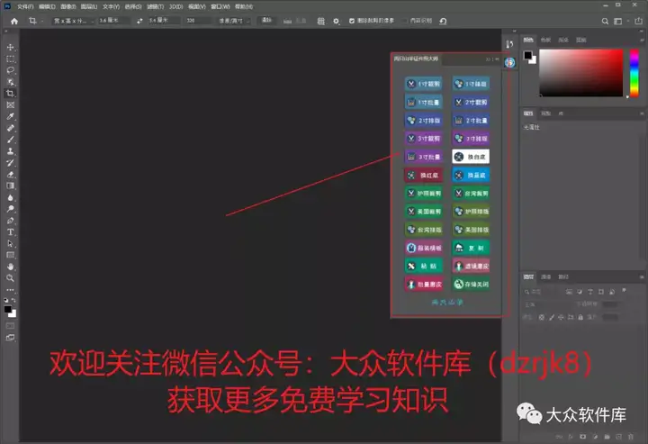This screenshot has height=444, width=648.
Task: Select the Rectangular Marquee tool
Action: 10,59
